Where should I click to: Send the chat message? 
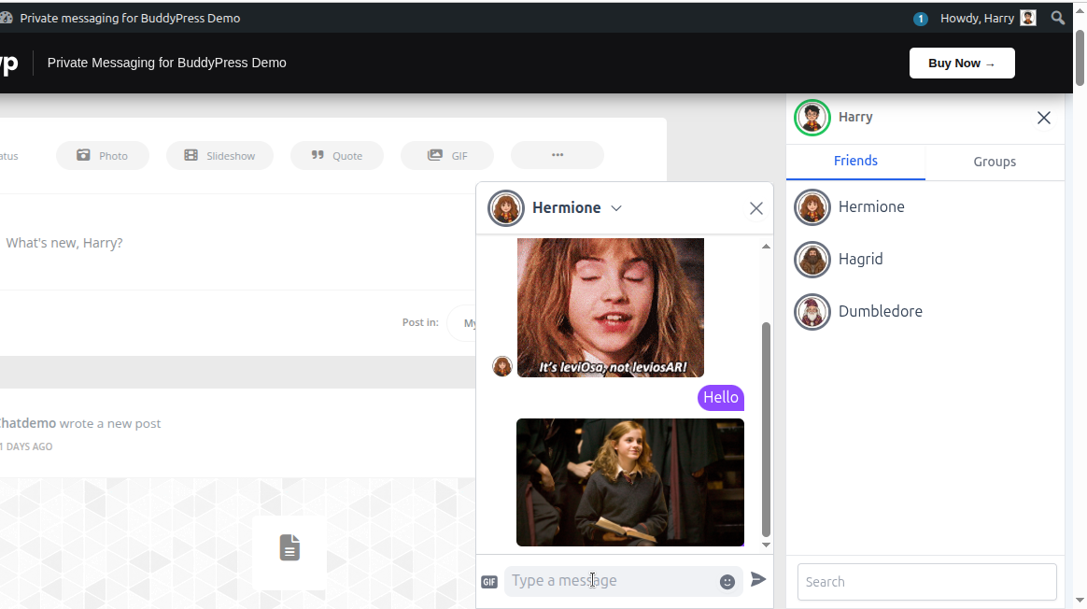[758, 580]
